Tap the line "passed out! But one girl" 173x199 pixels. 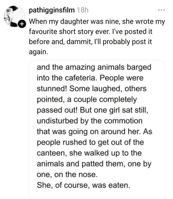[x=92, y=110]
